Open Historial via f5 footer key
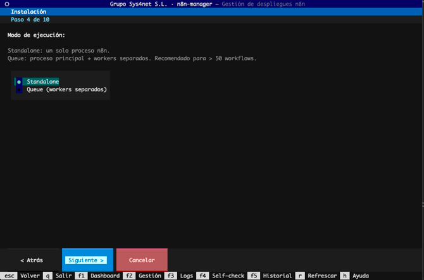 (x=270, y=276)
